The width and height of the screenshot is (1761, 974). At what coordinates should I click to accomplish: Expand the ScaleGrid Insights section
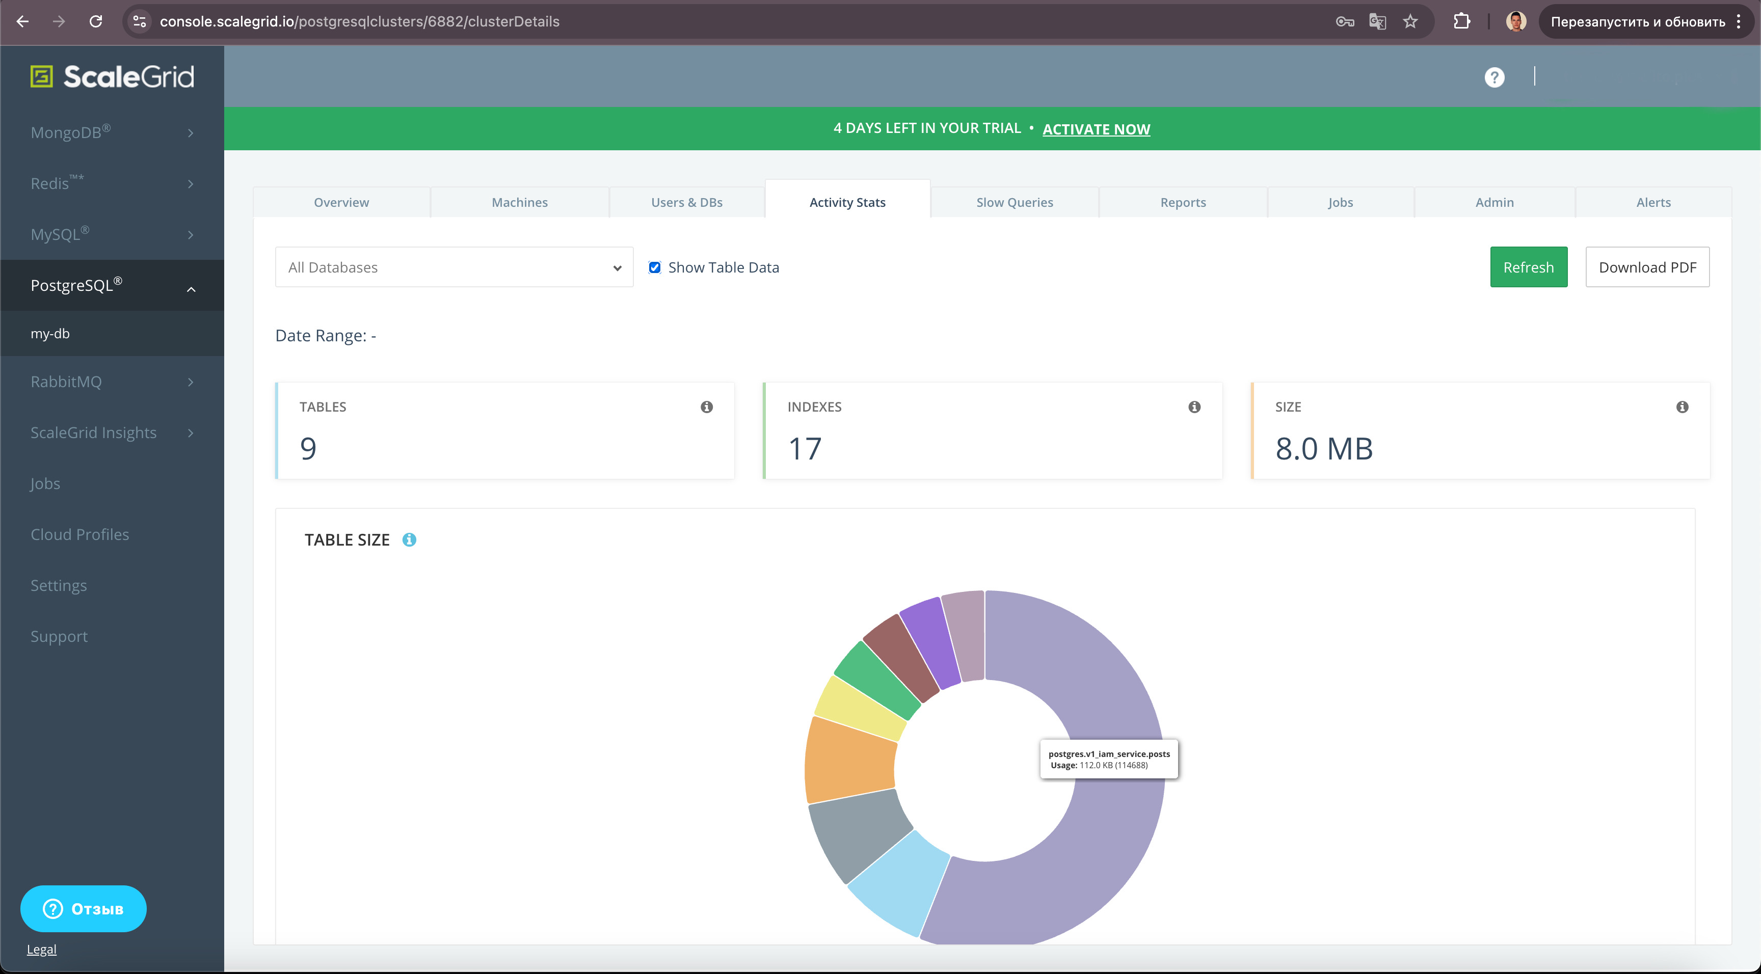(x=112, y=432)
